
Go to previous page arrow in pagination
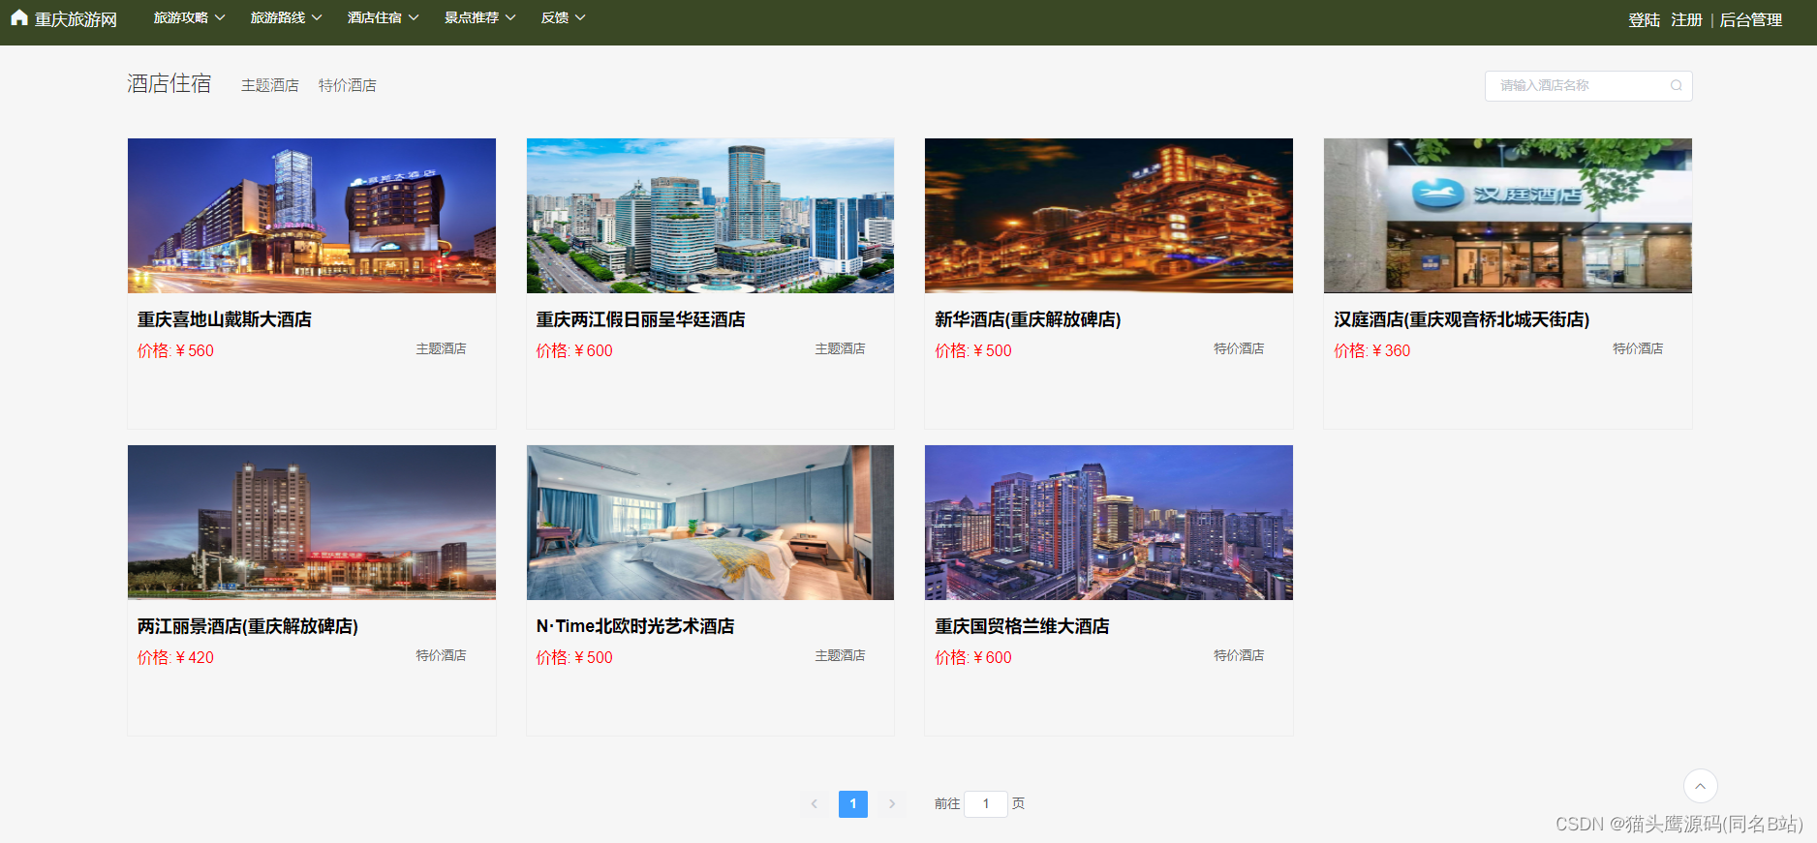pos(815,804)
